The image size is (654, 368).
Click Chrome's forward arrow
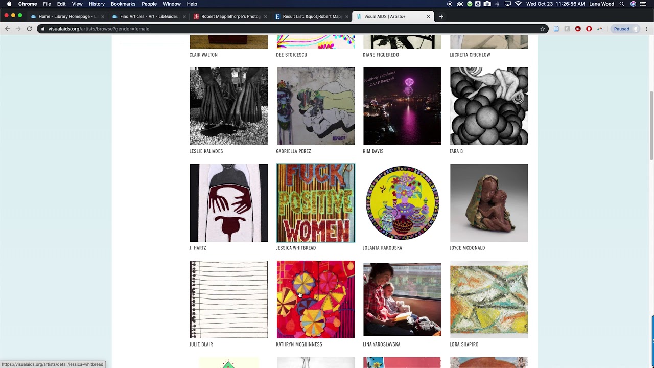[x=18, y=29]
